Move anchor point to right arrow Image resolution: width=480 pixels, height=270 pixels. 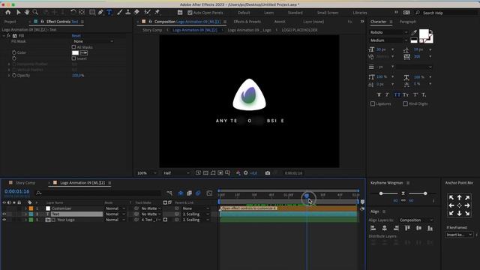tap(467, 205)
